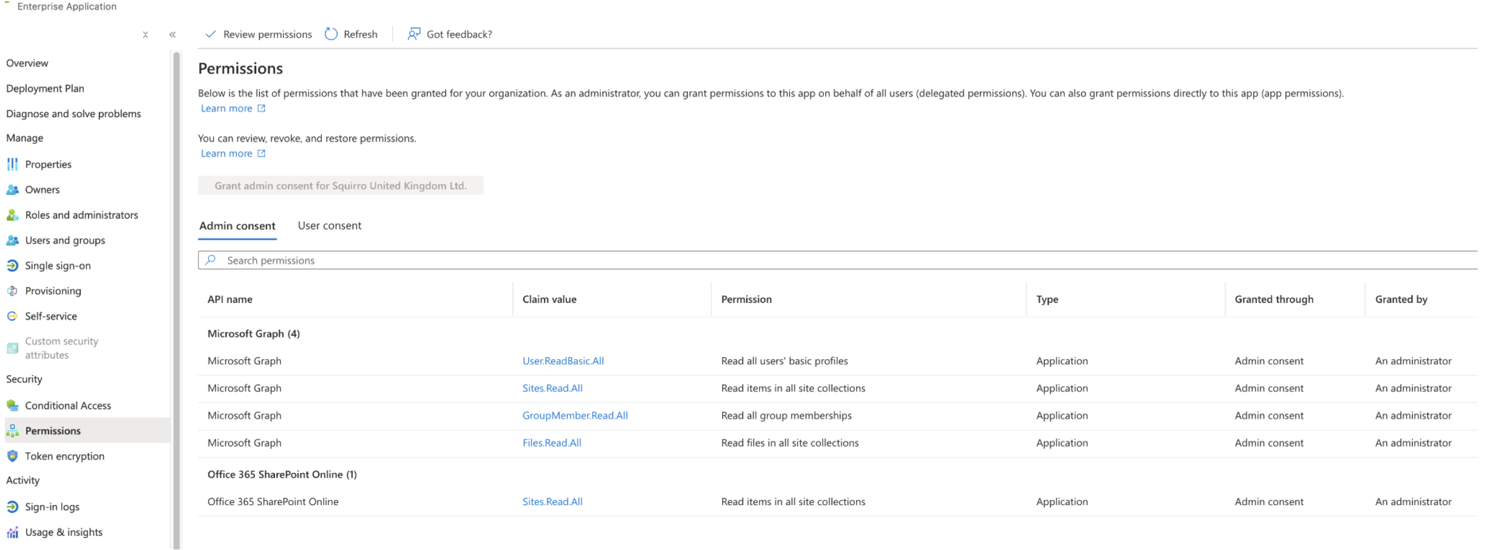This screenshot has width=1485, height=550.
Task: Click the Review permissions checkmark icon
Action: point(210,34)
